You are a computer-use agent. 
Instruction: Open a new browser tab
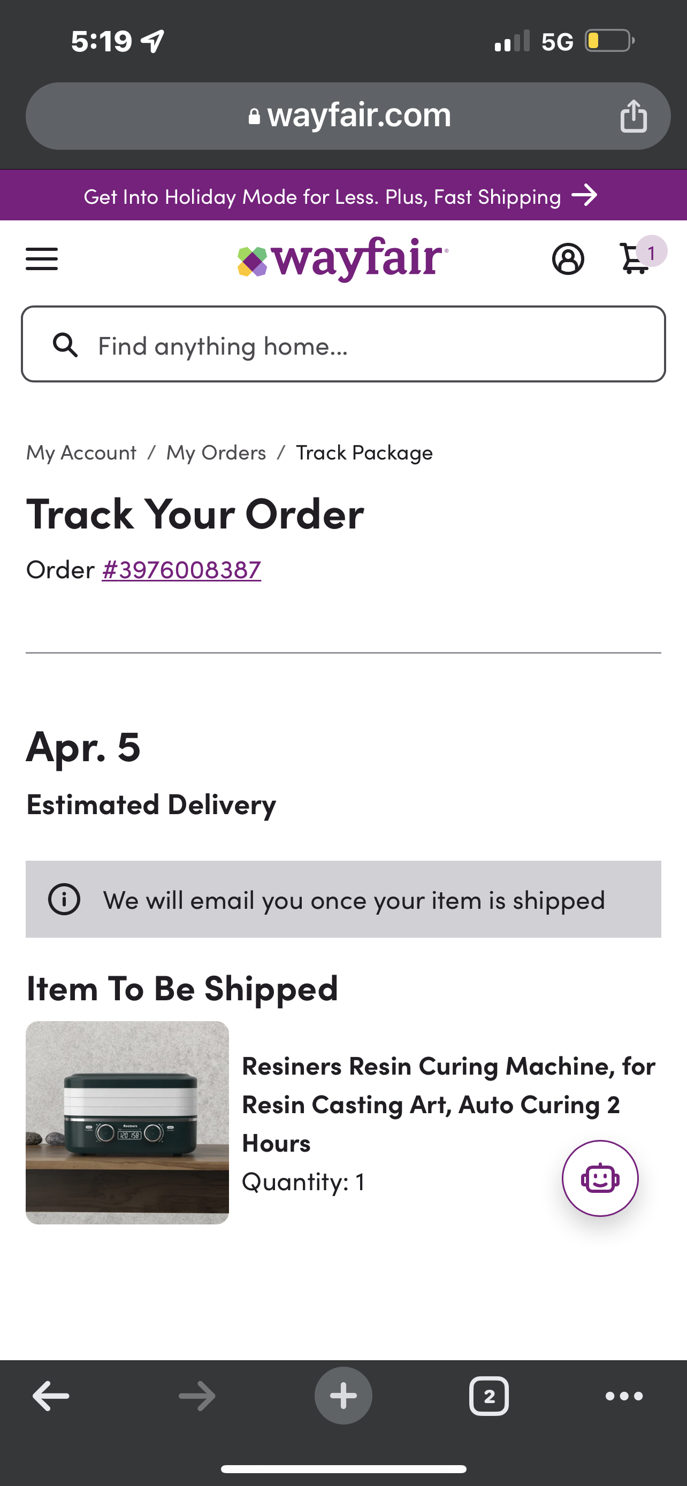[343, 1396]
